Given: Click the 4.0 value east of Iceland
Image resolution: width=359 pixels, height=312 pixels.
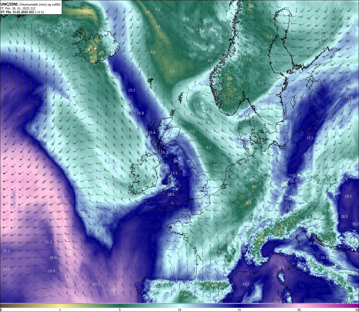Looking at the screenshot, I should point(153,52).
